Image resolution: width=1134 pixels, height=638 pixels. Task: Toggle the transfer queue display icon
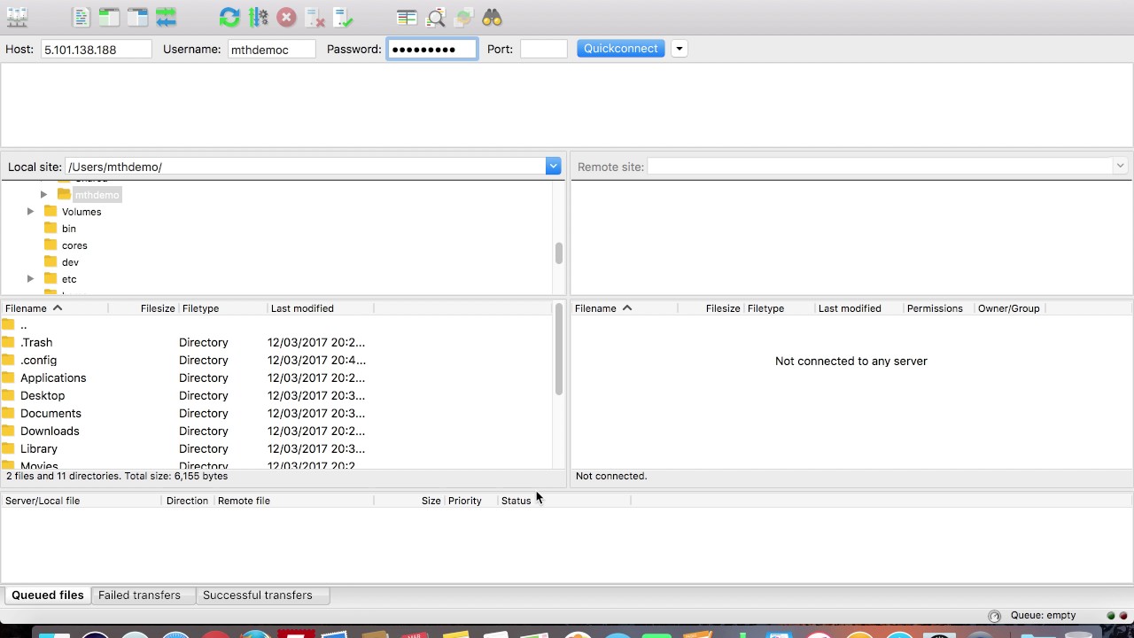[166, 17]
